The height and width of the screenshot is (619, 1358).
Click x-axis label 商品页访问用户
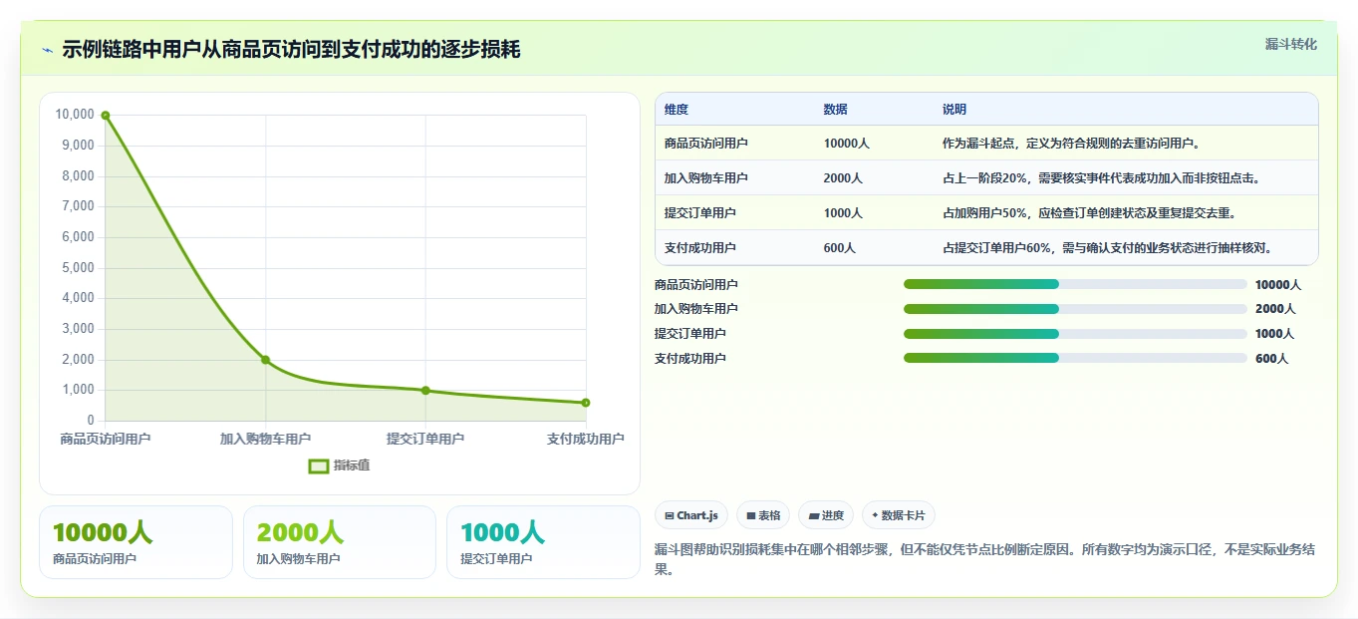[106, 439]
